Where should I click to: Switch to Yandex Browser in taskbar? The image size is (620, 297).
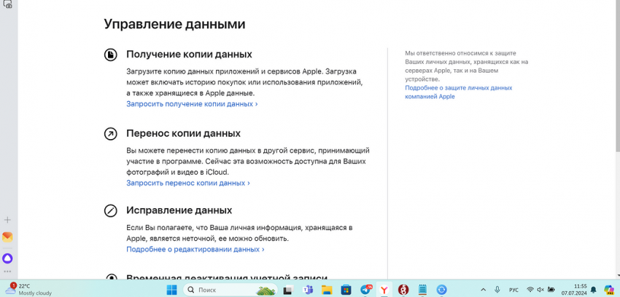pyautogui.click(x=384, y=290)
